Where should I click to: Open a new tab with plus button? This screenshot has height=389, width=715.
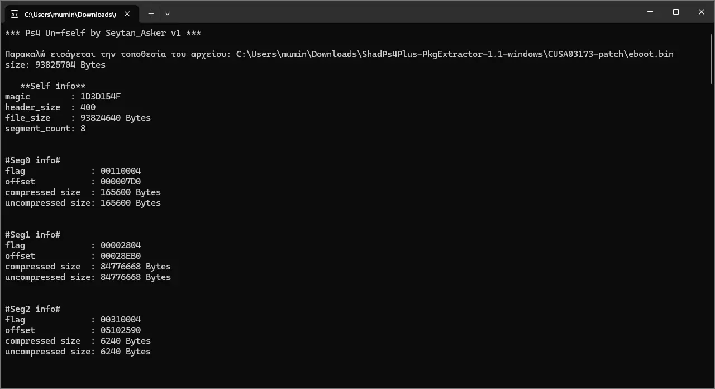tap(151, 13)
